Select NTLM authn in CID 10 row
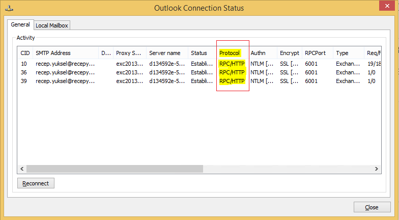This screenshot has width=399, height=220. [x=262, y=64]
